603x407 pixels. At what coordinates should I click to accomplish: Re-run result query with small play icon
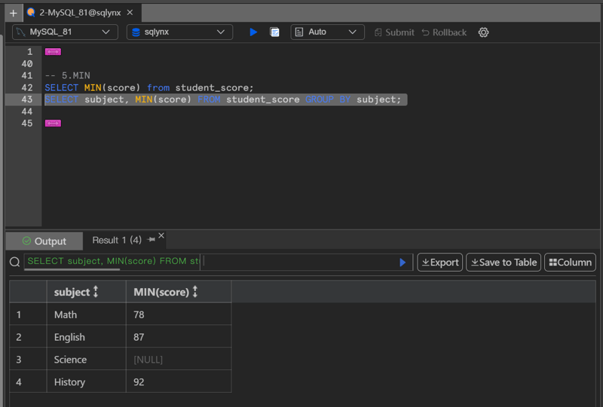click(x=403, y=263)
